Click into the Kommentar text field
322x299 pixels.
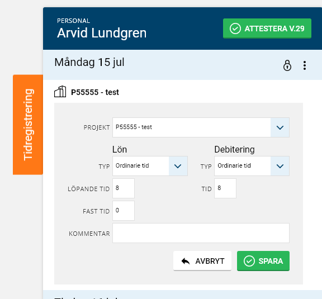[201, 233]
